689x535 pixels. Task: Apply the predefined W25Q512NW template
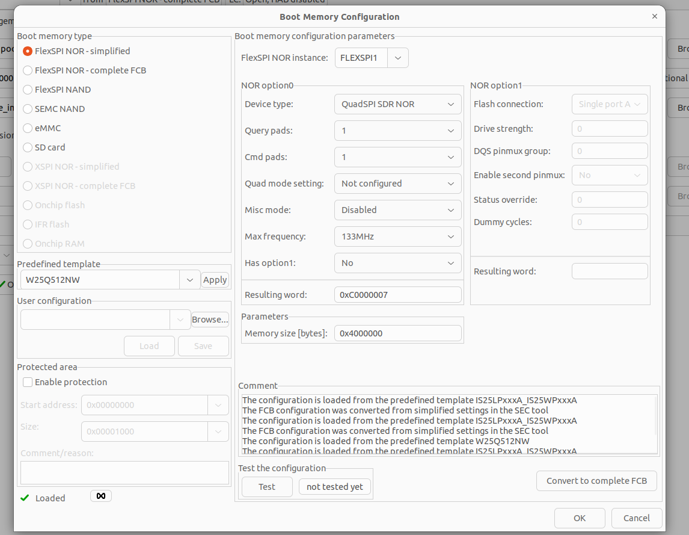coord(215,280)
